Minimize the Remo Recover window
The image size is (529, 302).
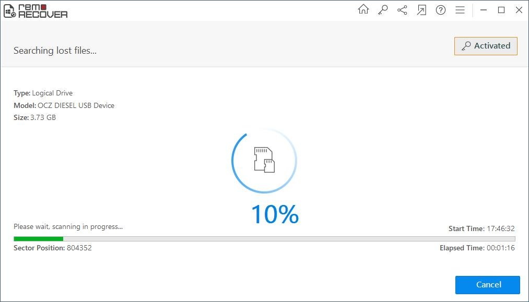click(483, 10)
